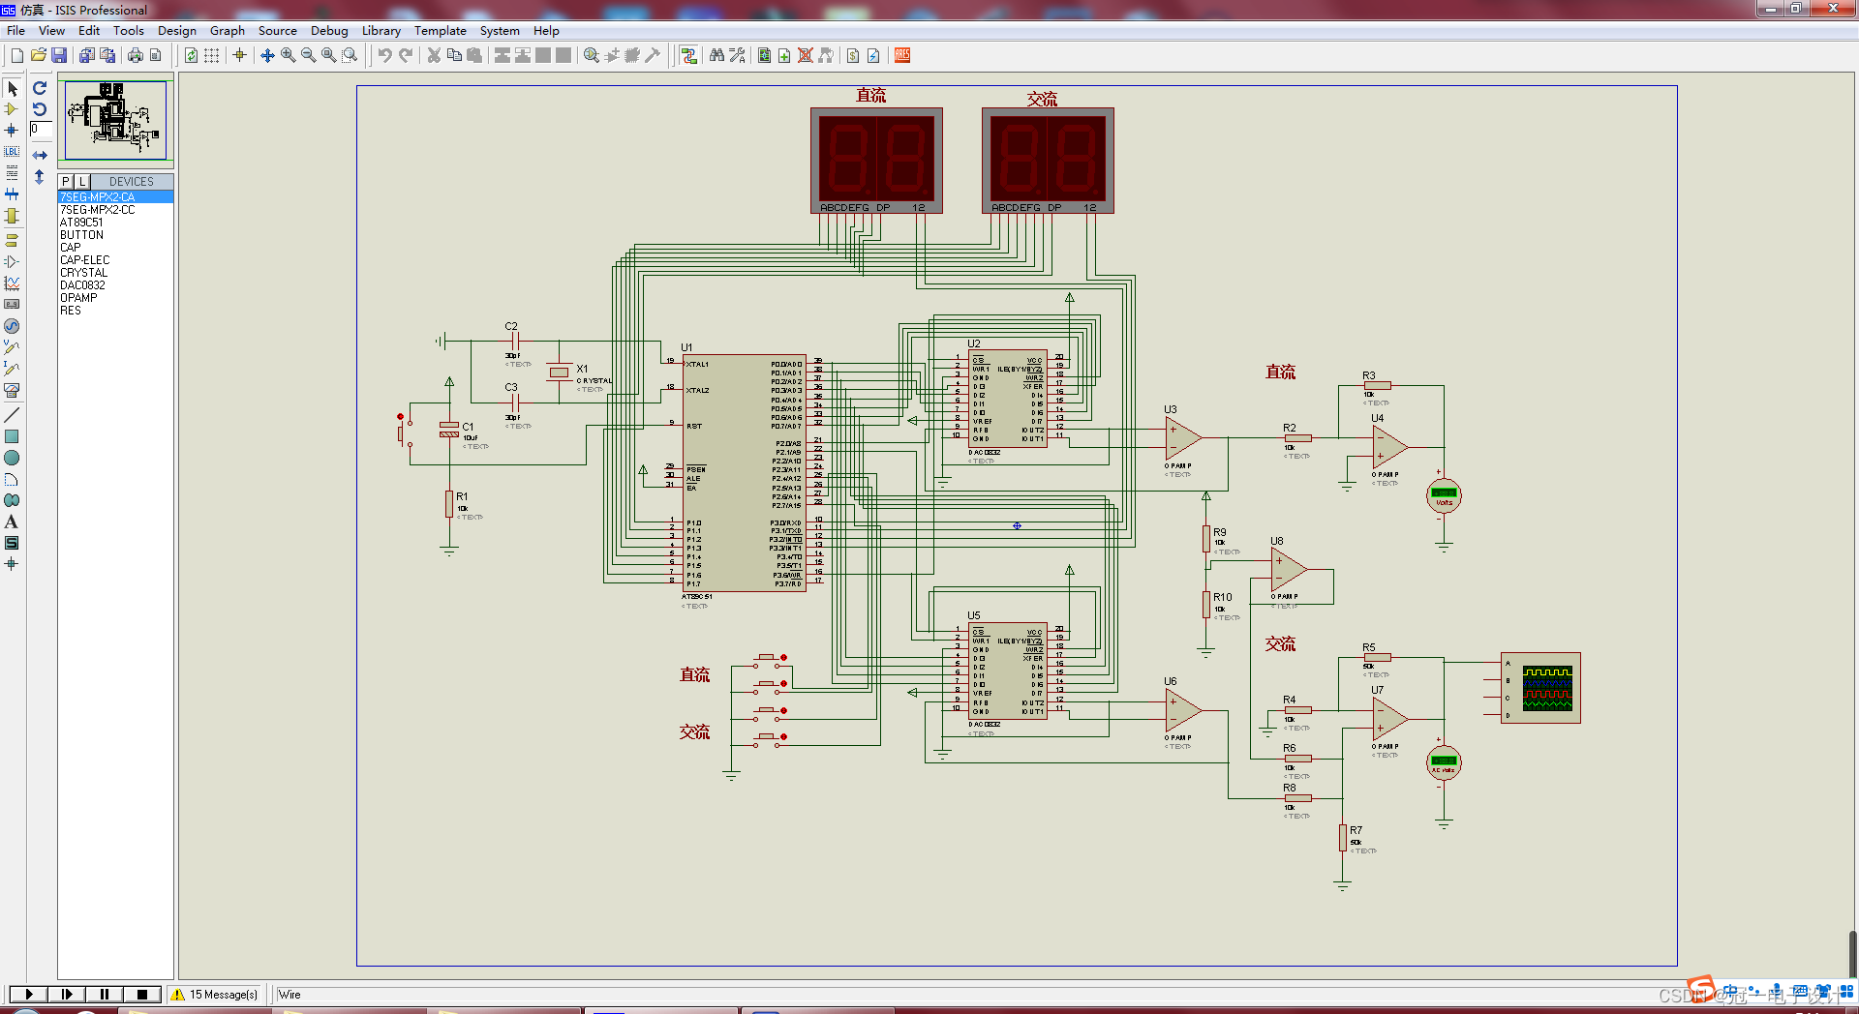
Task: Rotate counter-clockwise with the arrow icon
Action: pyautogui.click(x=40, y=108)
